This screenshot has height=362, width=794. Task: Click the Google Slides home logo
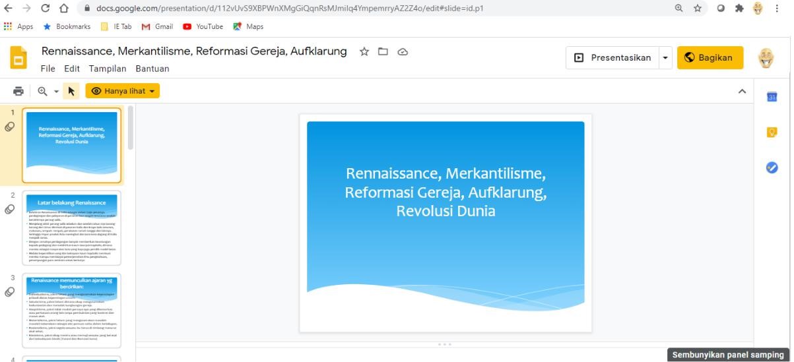click(18, 58)
